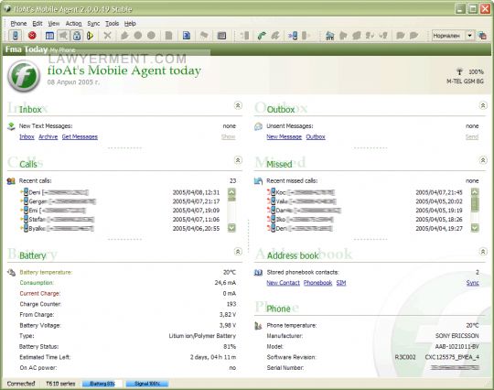Open the Sync menu
This screenshot has height=390, width=494.
[93, 24]
